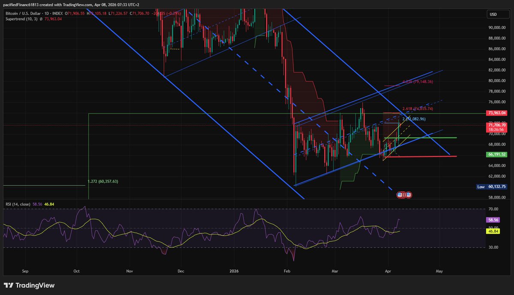The height and width of the screenshot is (295, 514).
Task: Click the 64,000.00 price axis value
Action: point(497,166)
